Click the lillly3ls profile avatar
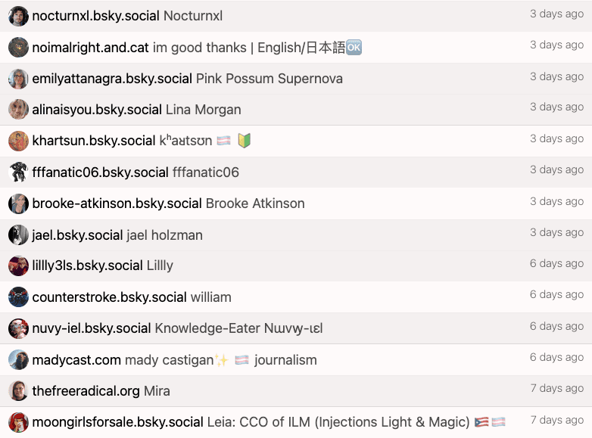The width and height of the screenshot is (592, 438). [18, 266]
